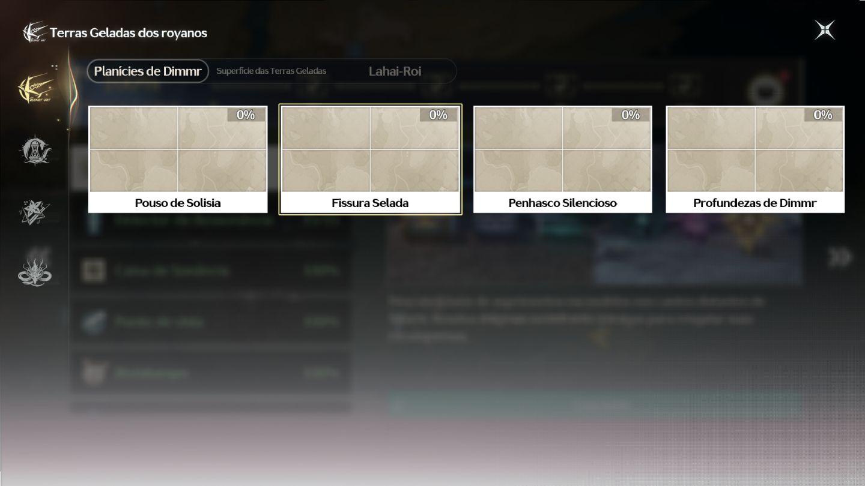This screenshot has width=865, height=486.
Task: Open the Pouso de Solisia map card
Action: 178,160
